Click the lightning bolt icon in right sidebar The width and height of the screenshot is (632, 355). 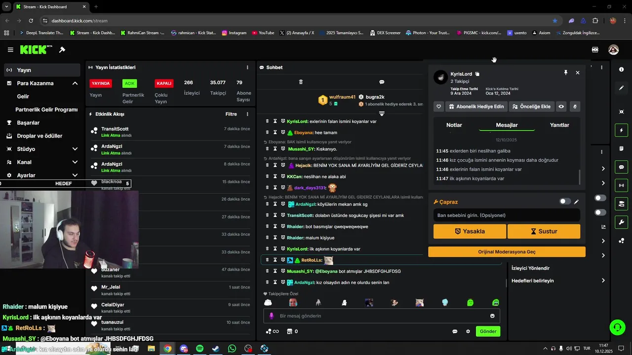click(621, 130)
